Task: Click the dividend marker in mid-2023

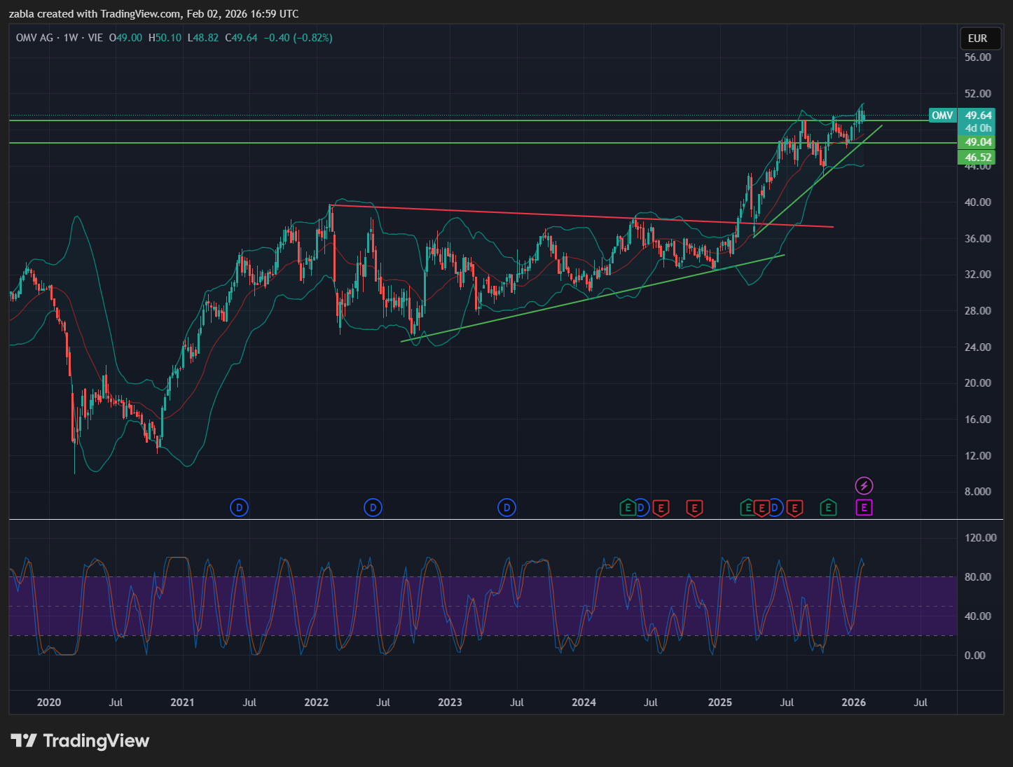Action: coord(506,507)
